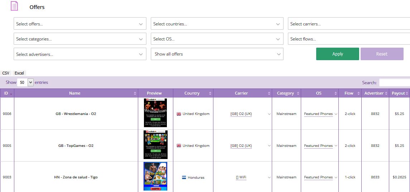This screenshot has width=410, height=192.
Task: Click the United Kingdom flag in Wrestlemania row
Action: point(179,114)
